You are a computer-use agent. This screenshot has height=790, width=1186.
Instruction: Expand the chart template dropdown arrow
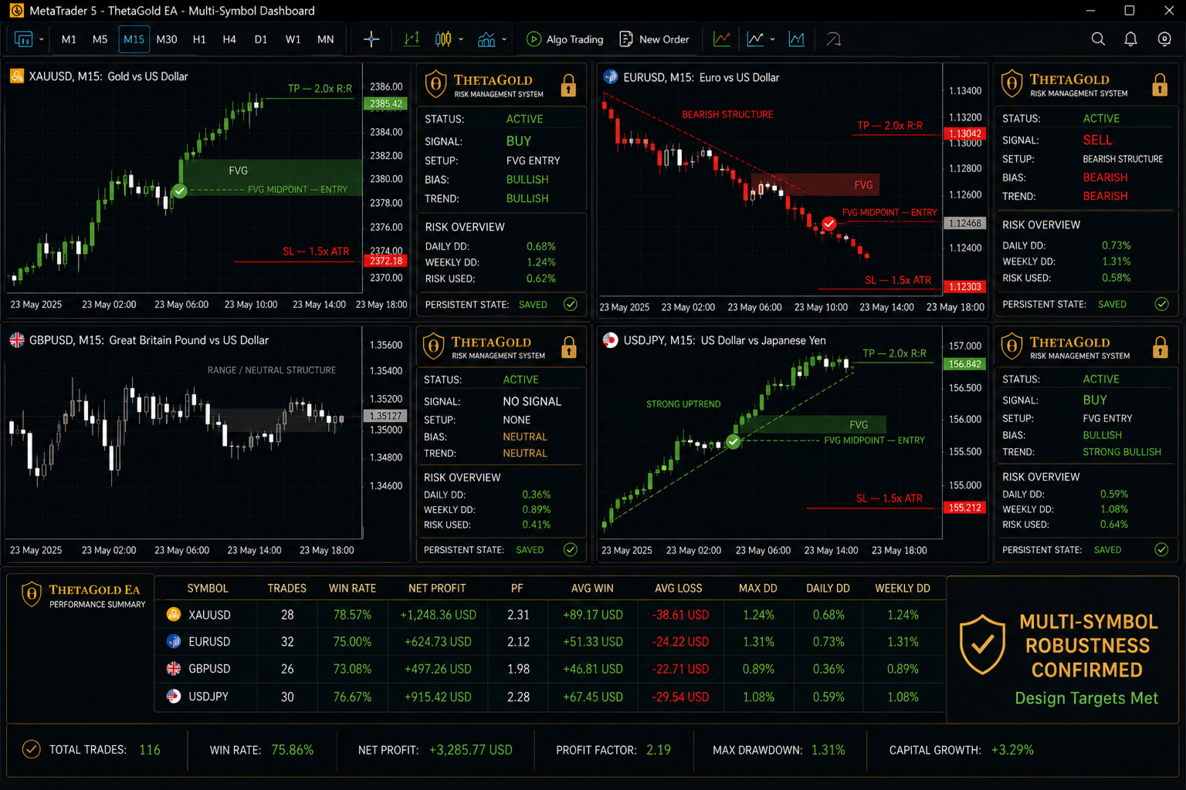point(41,39)
